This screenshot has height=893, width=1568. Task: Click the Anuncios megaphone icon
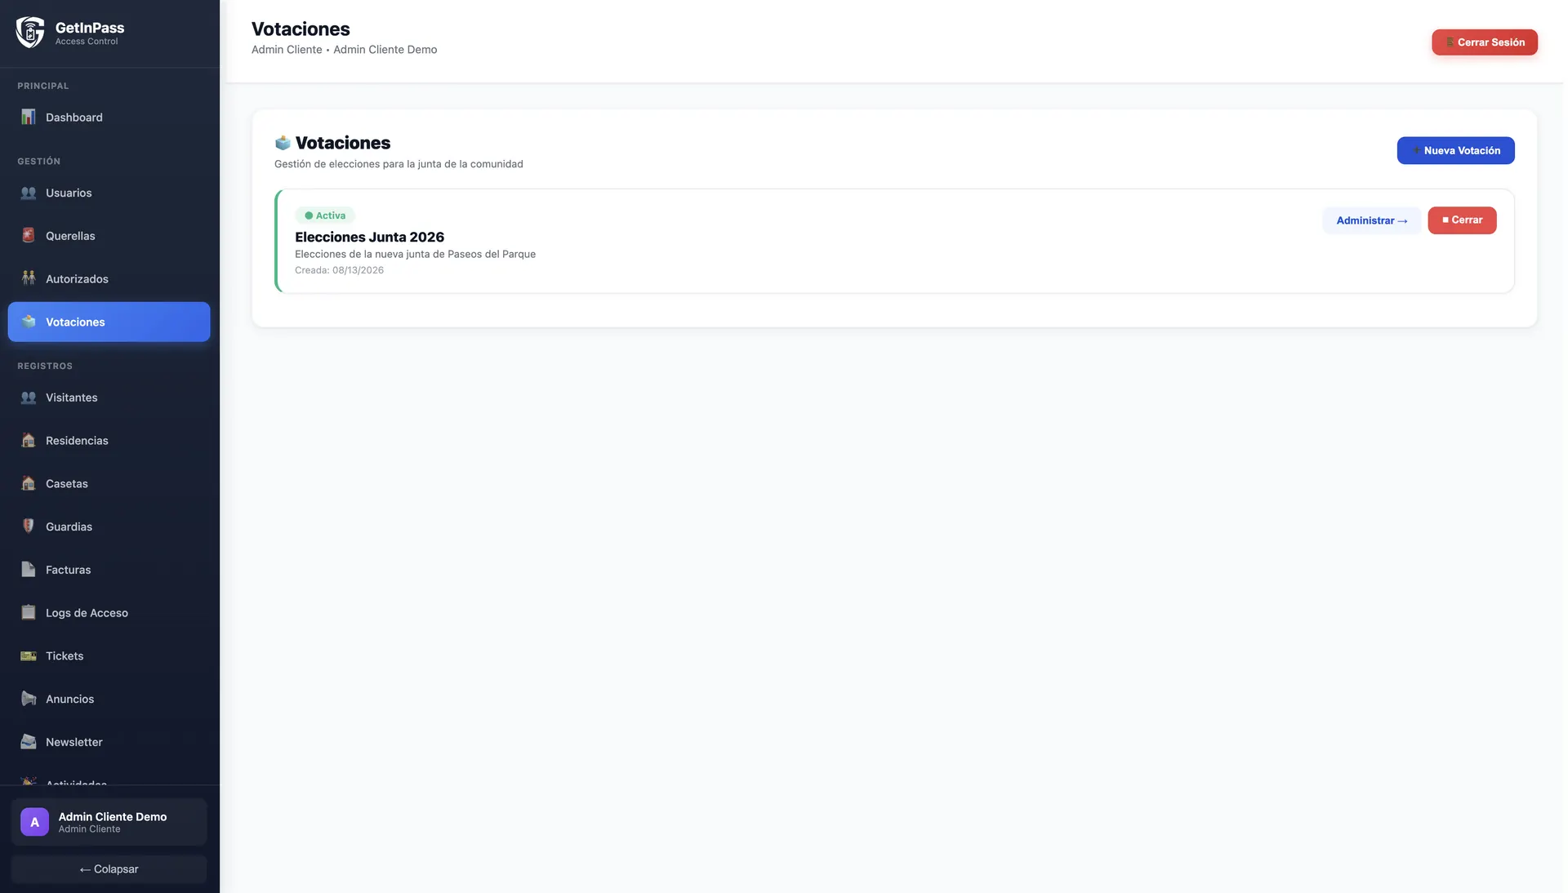29,699
